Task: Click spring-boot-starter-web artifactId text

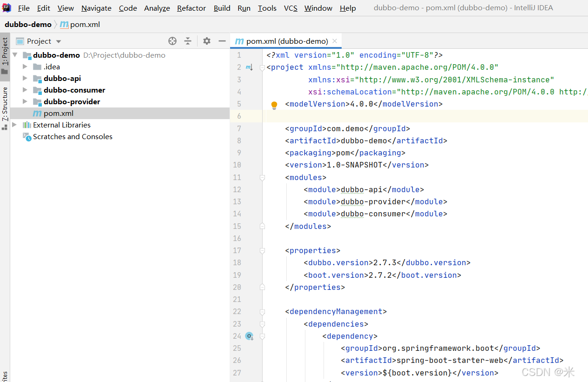Action: click(450, 360)
